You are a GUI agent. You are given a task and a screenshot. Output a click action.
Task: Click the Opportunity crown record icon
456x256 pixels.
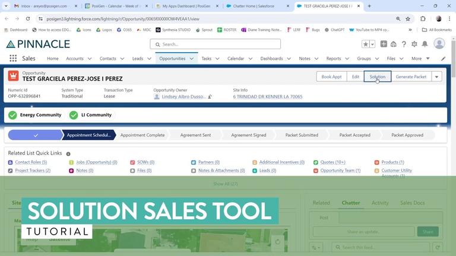14,76
